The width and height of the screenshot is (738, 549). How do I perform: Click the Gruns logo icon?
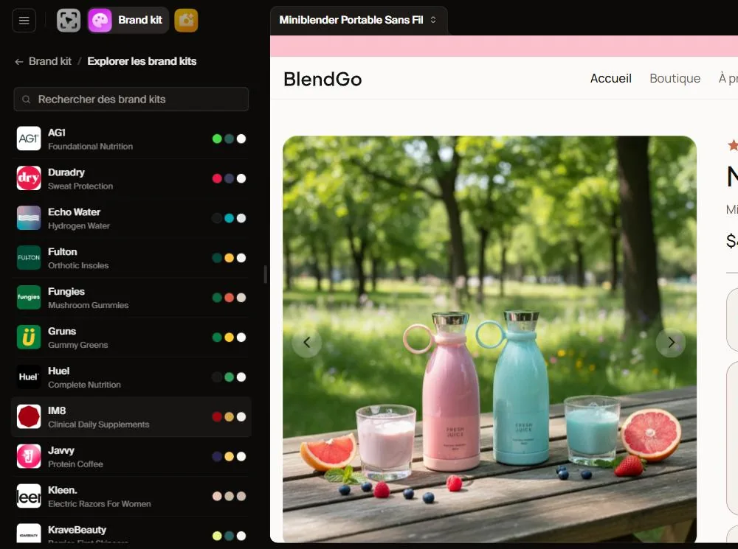click(29, 337)
